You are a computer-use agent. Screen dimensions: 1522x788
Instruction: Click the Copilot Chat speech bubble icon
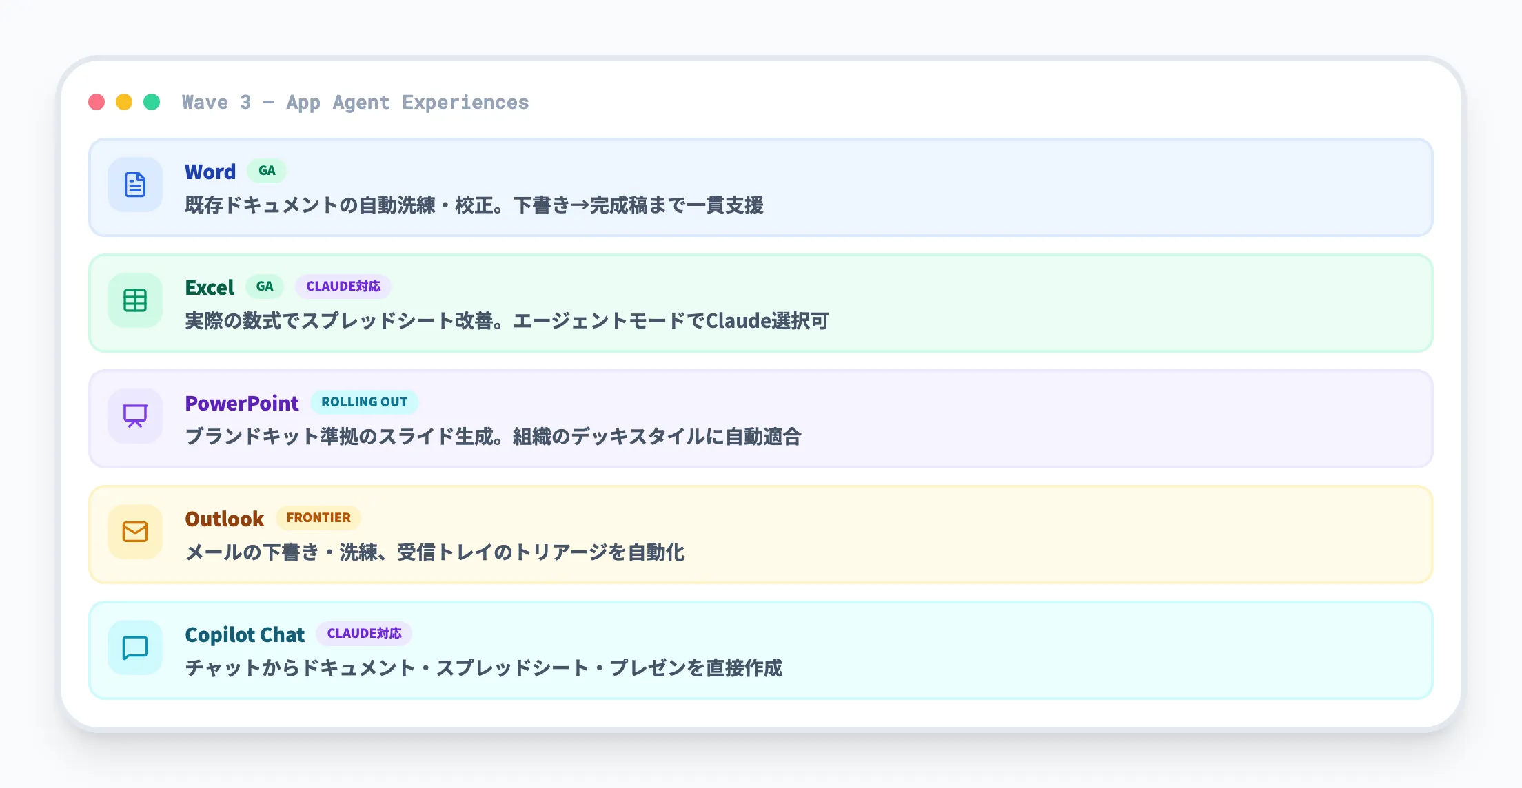[134, 647]
